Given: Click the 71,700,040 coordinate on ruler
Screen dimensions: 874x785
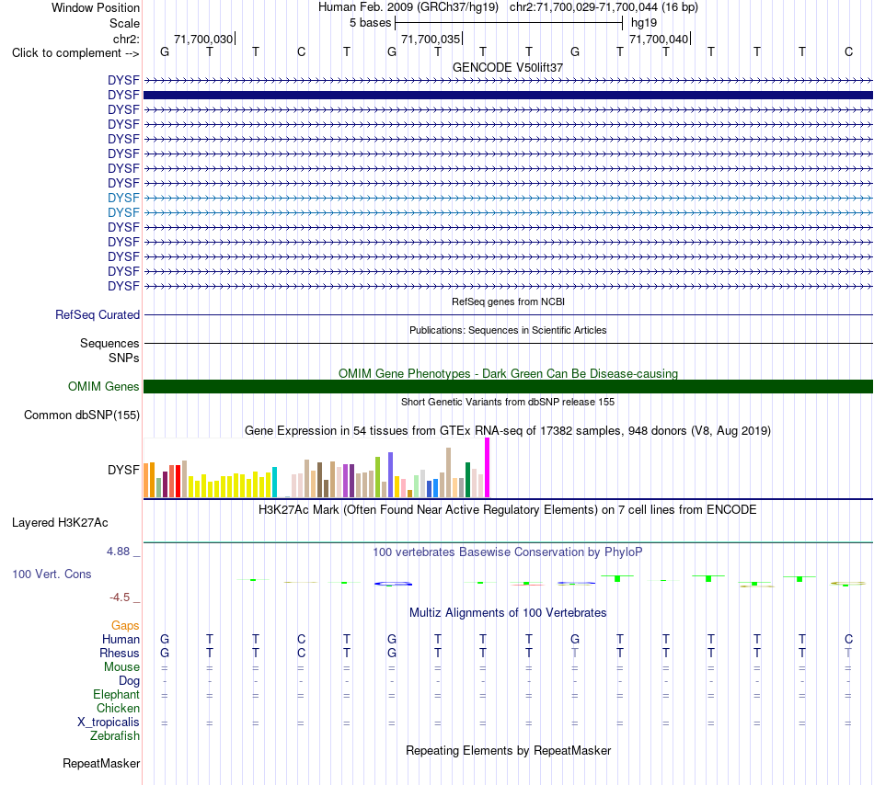Looking at the screenshot, I should (x=659, y=39).
